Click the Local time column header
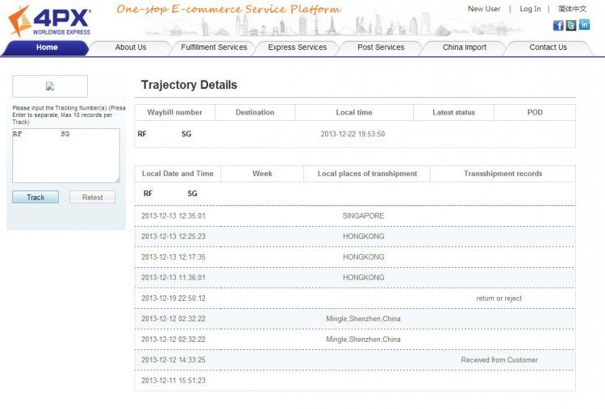605x409 pixels. [x=354, y=112]
